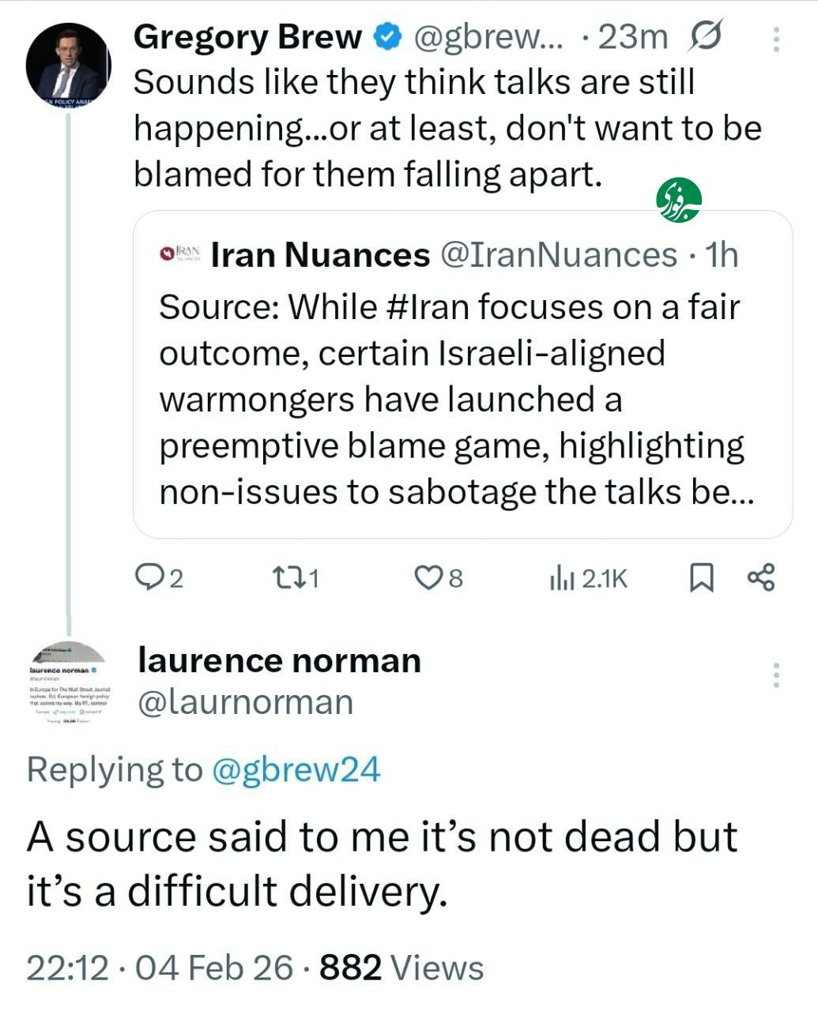Image resolution: width=818 pixels, height=1011 pixels.
Task: Open Gregory Brew's profile picture
Action: [67, 66]
